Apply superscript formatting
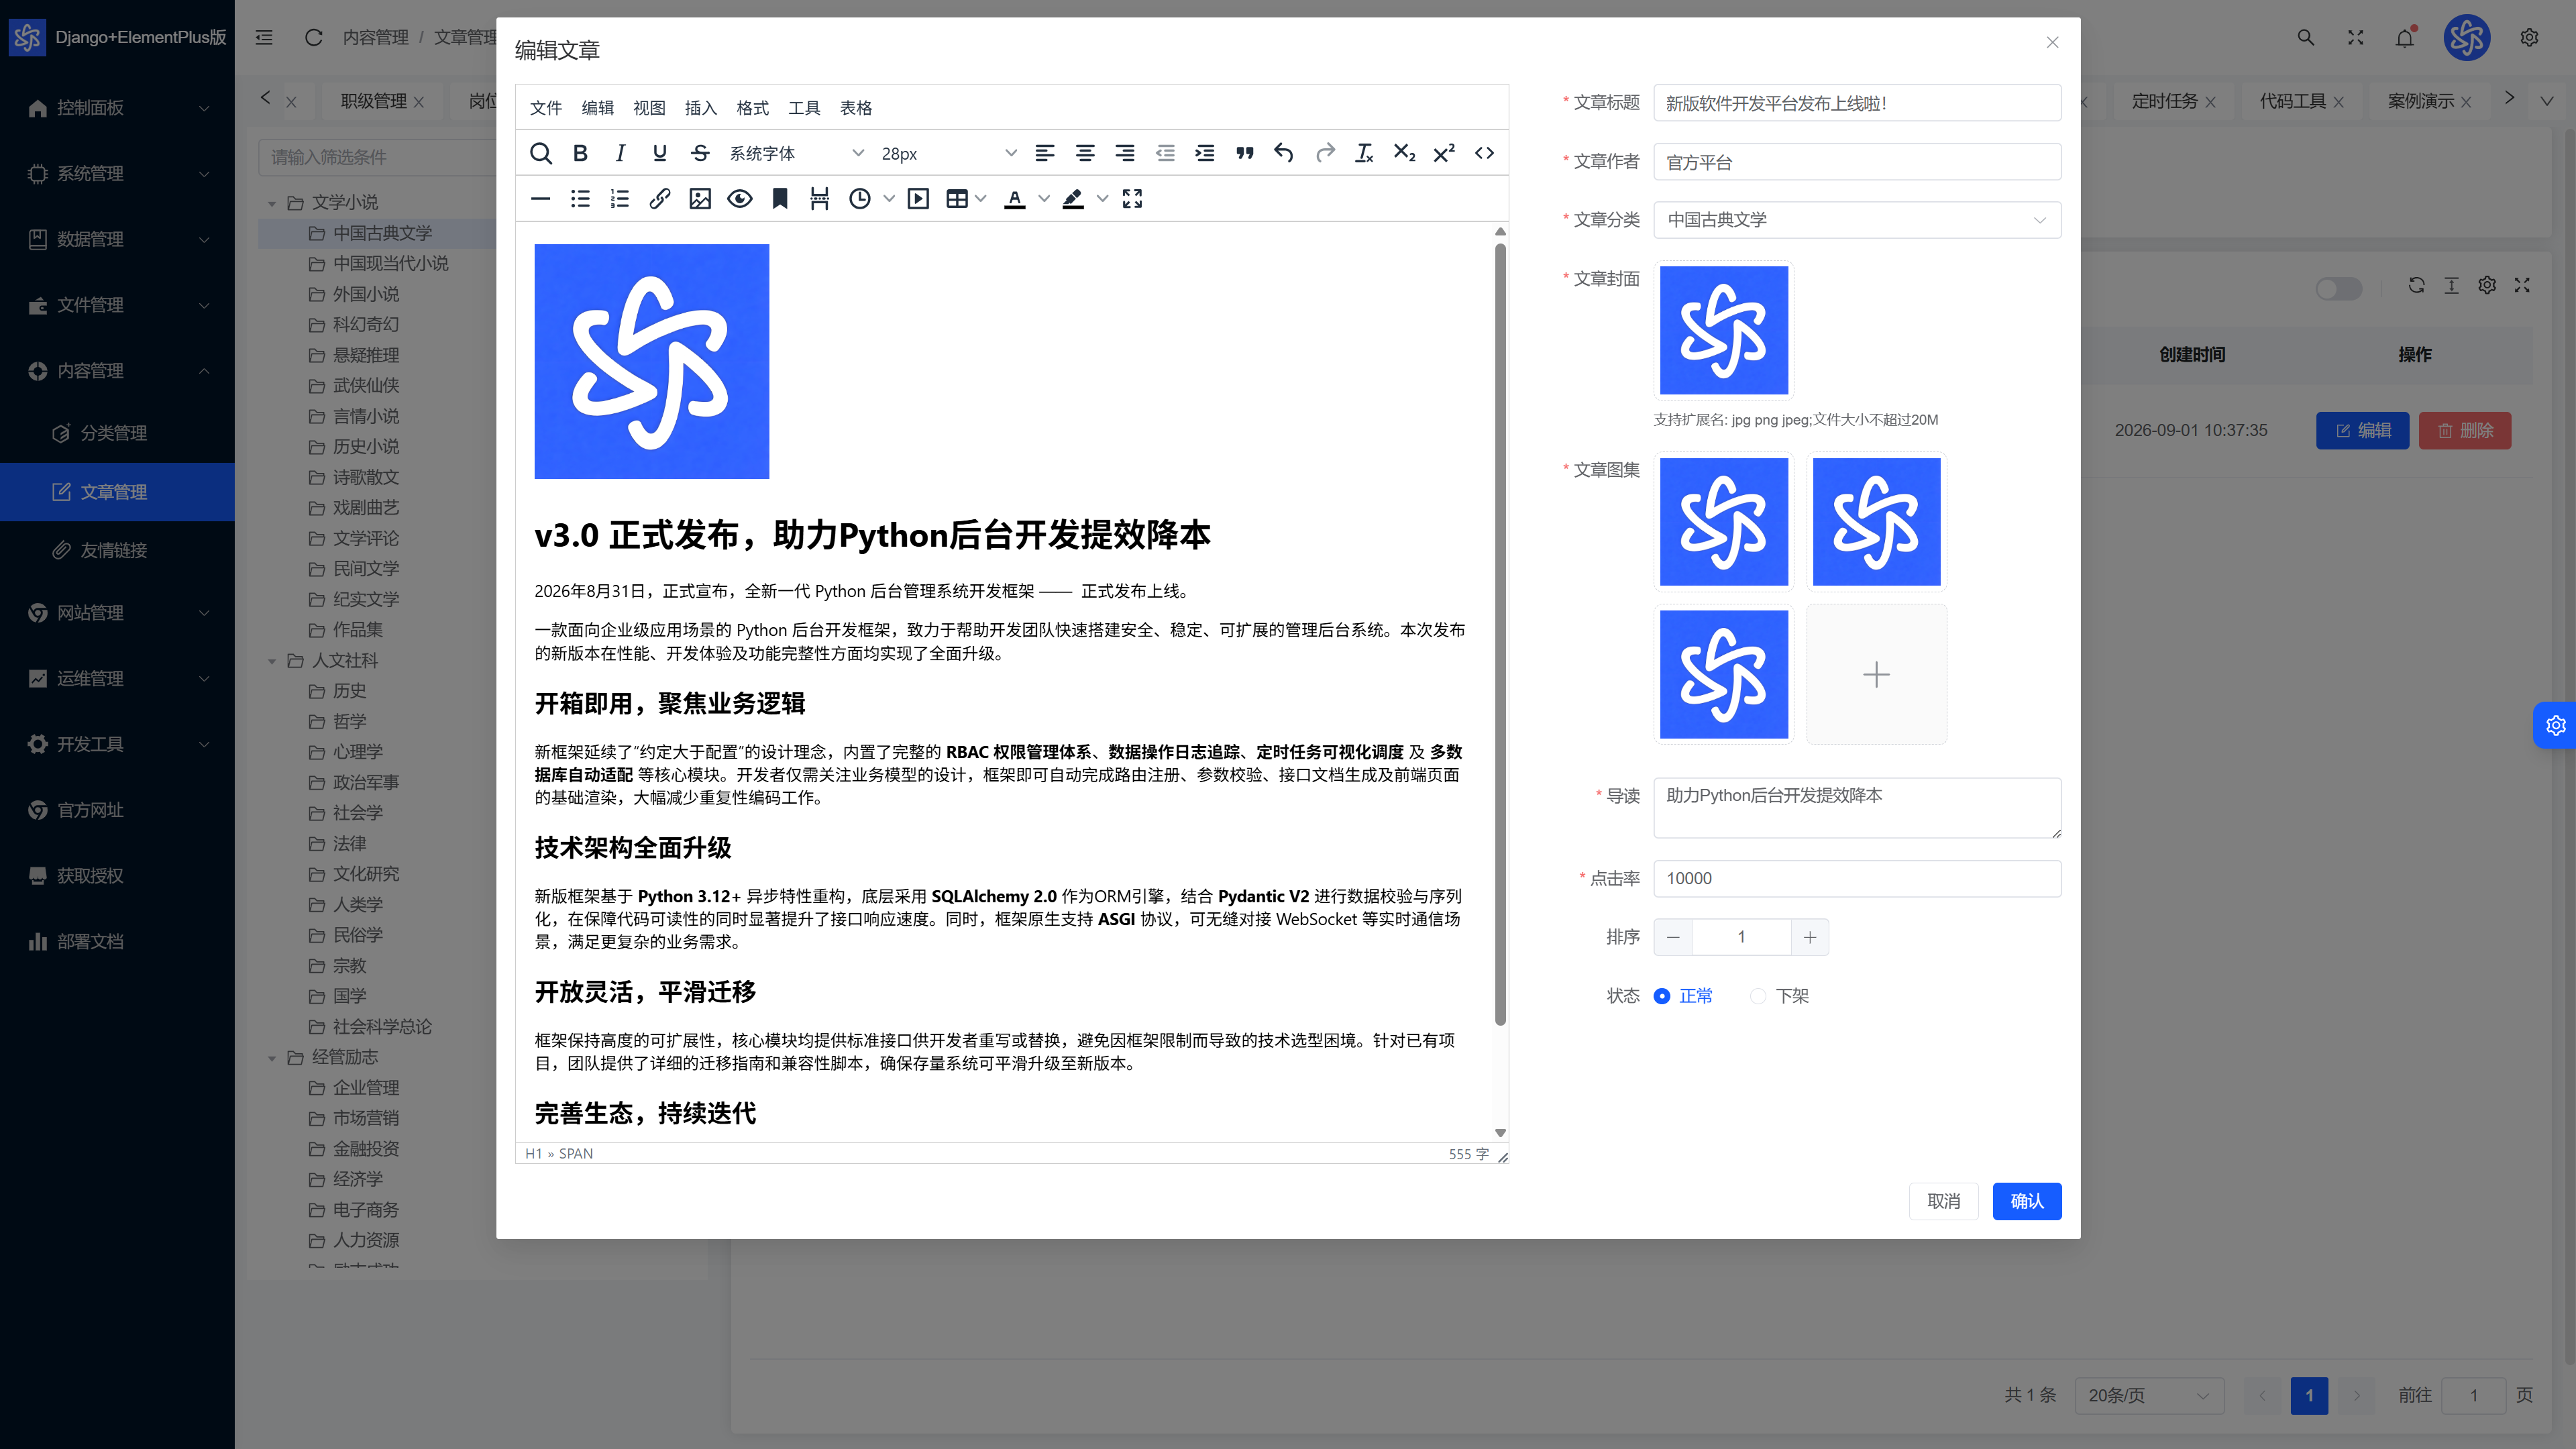This screenshot has height=1449, width=2576. tap(1444, 153)
